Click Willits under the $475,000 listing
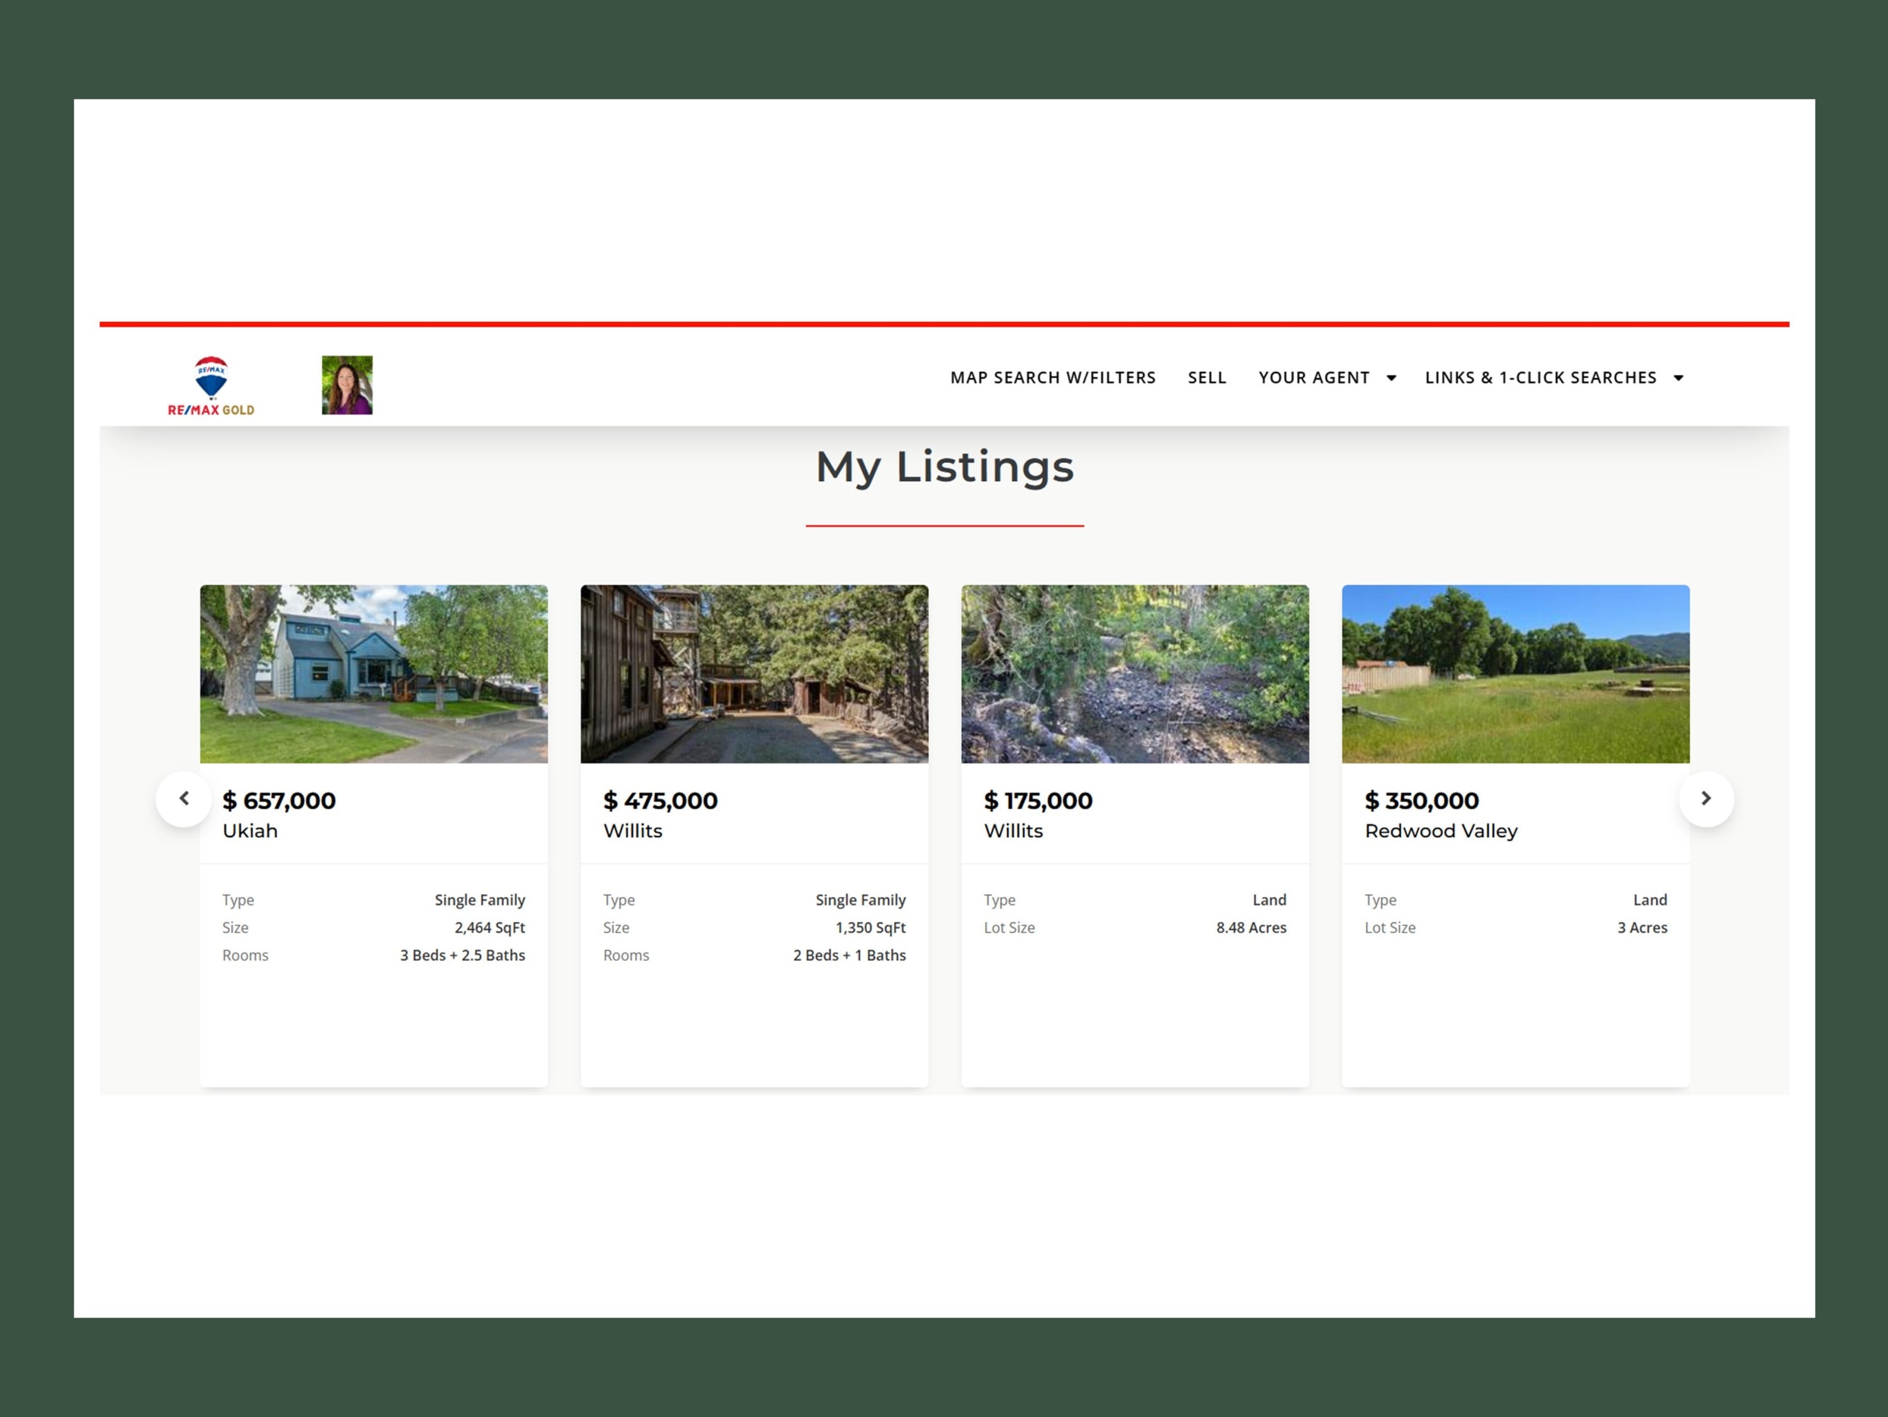Screen dimensions: 1888x1417 tap(632, 831)
